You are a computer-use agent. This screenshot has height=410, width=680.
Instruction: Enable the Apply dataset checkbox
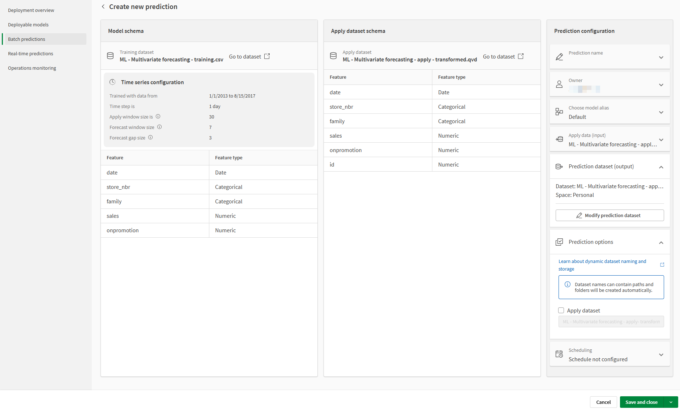click(561, 310)
